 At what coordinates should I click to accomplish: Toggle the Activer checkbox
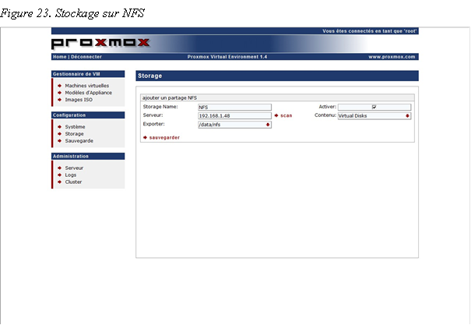(374, 107)
